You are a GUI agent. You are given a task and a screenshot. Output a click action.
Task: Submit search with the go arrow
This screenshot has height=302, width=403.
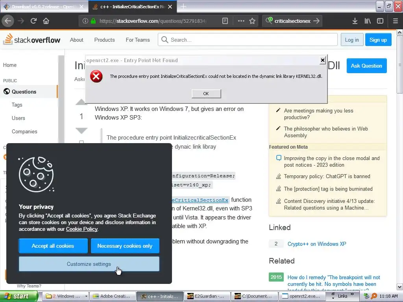pos(317,21)
